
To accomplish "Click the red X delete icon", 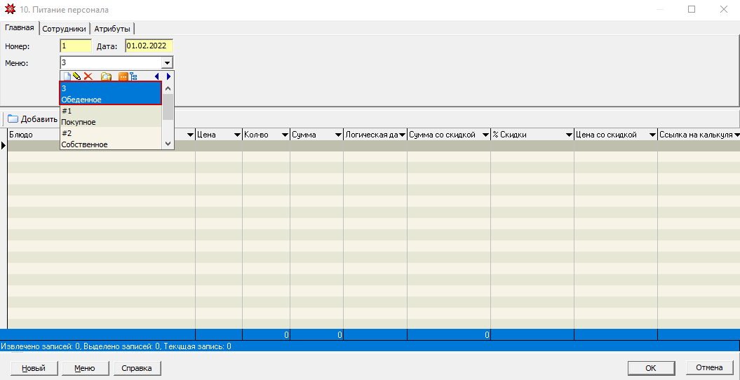I will tap(88, 76).
